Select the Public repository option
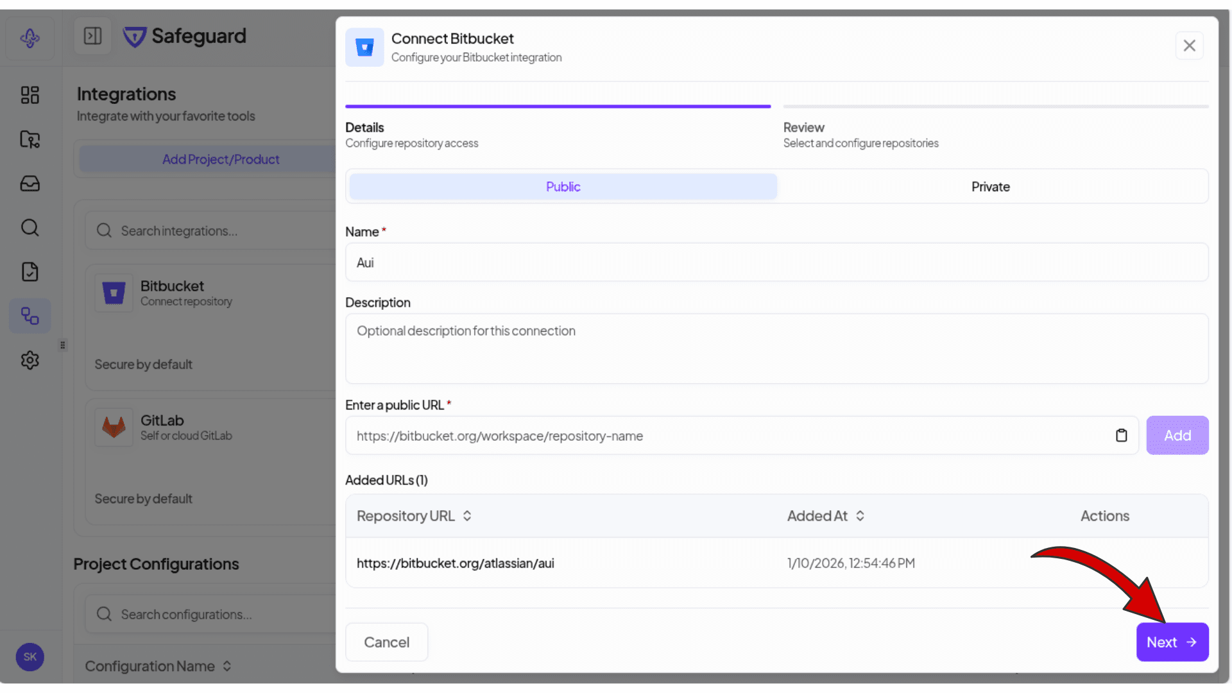Viewport: 1232px width, 693px height. (x=563, y=187)
